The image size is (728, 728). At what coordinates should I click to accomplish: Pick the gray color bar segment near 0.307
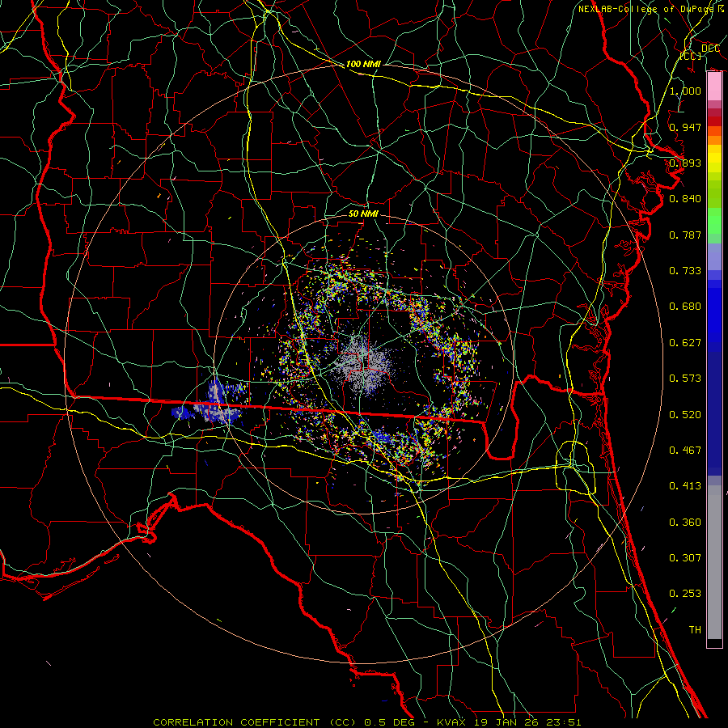[x=714, y=558]
